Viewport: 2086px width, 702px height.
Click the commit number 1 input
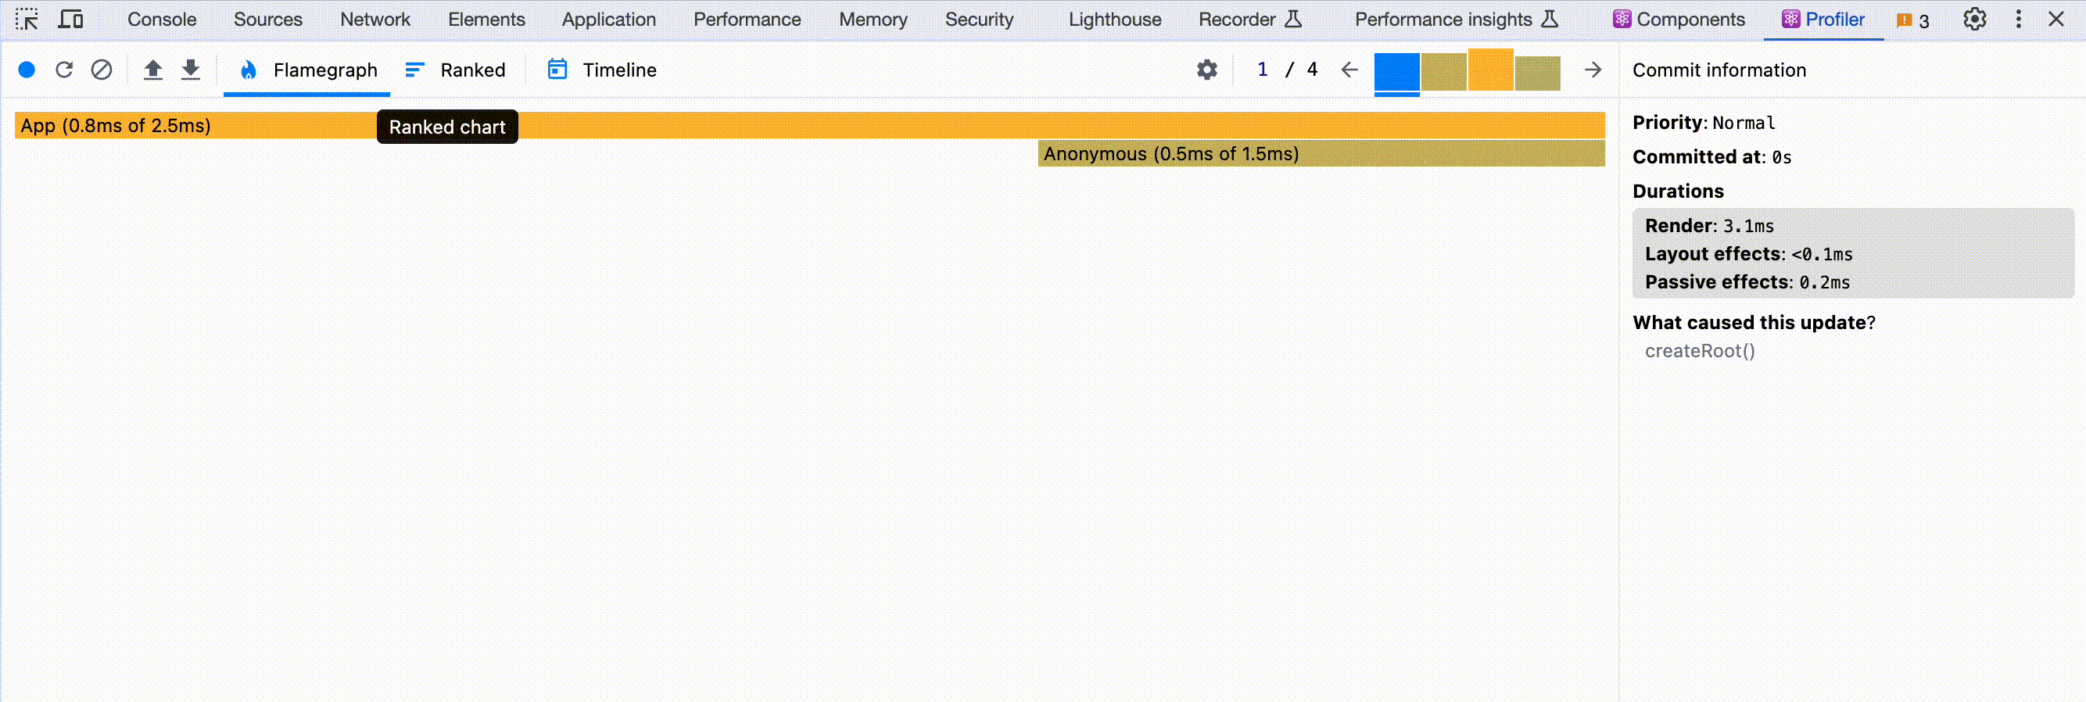click(x=1263, y=70)
